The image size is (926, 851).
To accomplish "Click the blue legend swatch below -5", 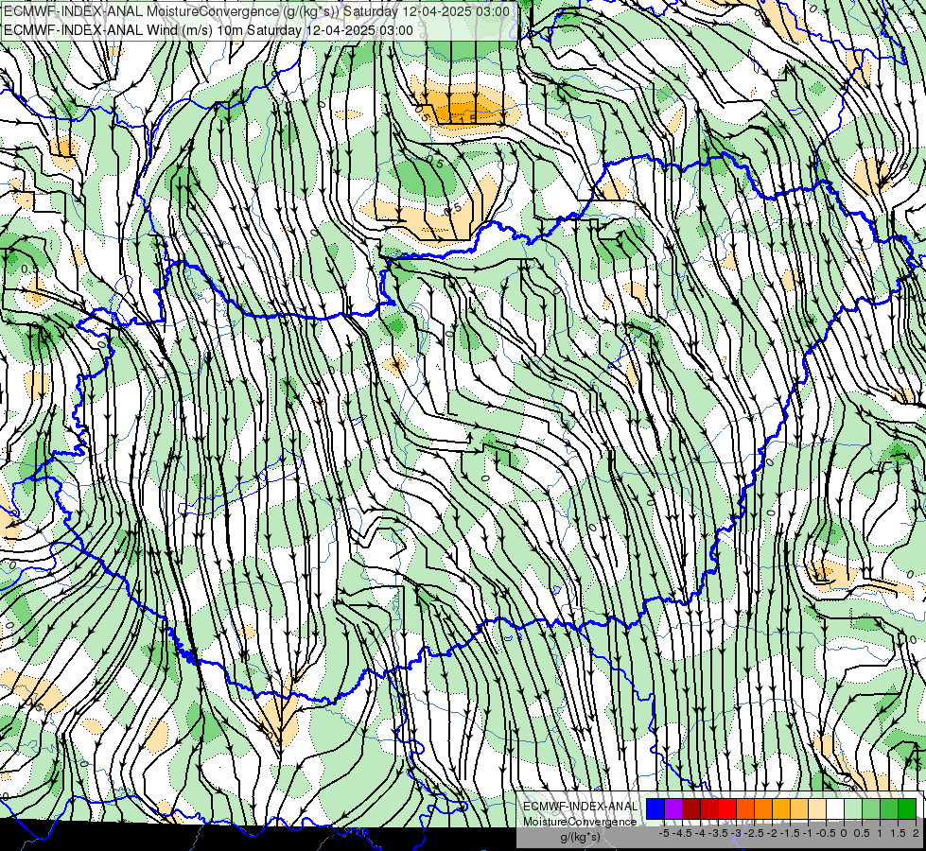I will [655, 809].
